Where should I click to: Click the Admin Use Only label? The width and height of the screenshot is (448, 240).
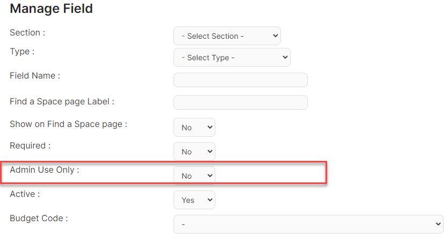[x=44, y=170]
